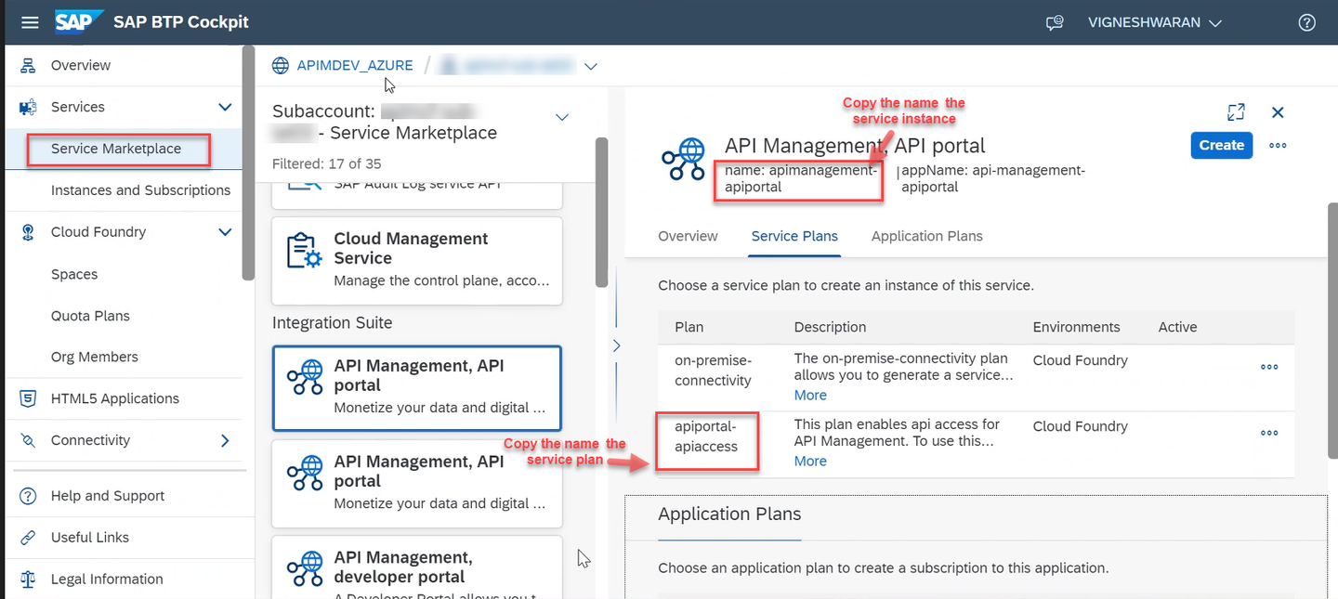
Task: Select the highlighted API Management, API portal card
Action: [x=417, y=388]
